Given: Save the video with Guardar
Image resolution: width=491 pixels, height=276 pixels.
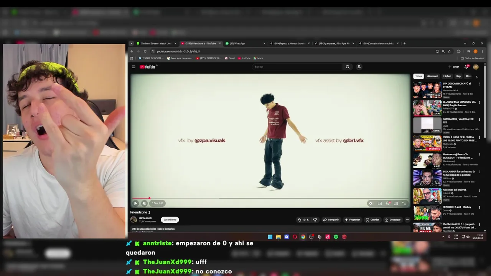Looking at the screenshot, I should coord(372,220).
